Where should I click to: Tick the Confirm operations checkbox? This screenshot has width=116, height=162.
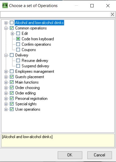[x=18, y=44]
